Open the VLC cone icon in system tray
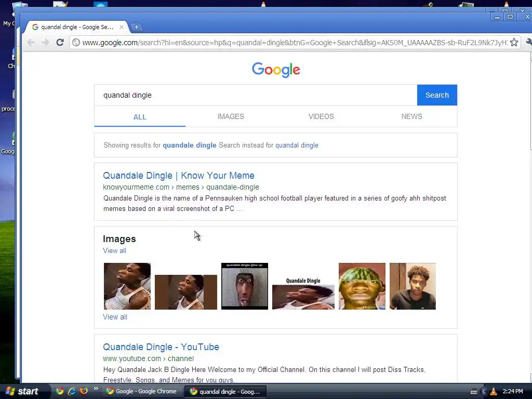Image resolution: width=532 pixels, height=399 pixels. click(x=494, y=392)
